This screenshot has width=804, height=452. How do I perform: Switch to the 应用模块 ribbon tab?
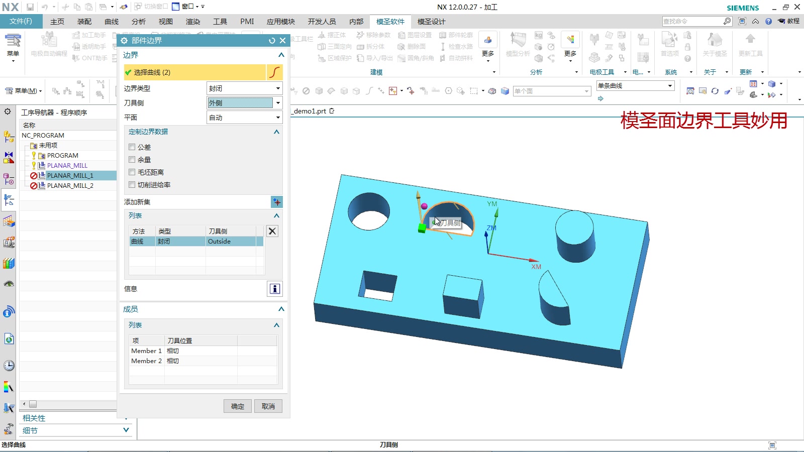click(x=281, y=22)
